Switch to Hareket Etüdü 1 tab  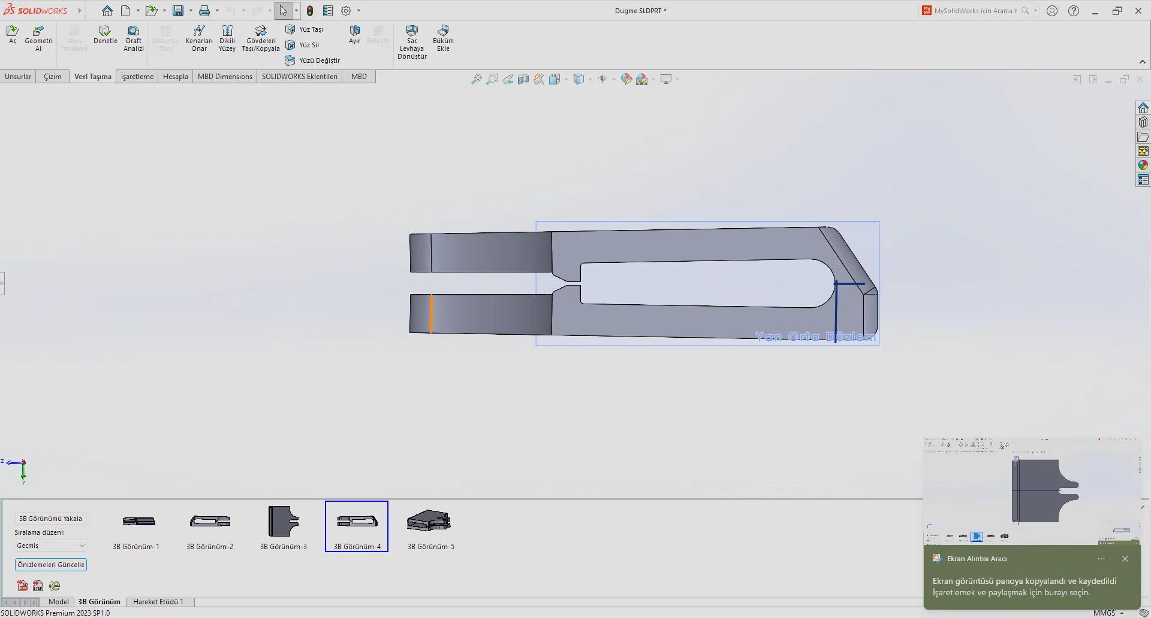pos(158,602)
